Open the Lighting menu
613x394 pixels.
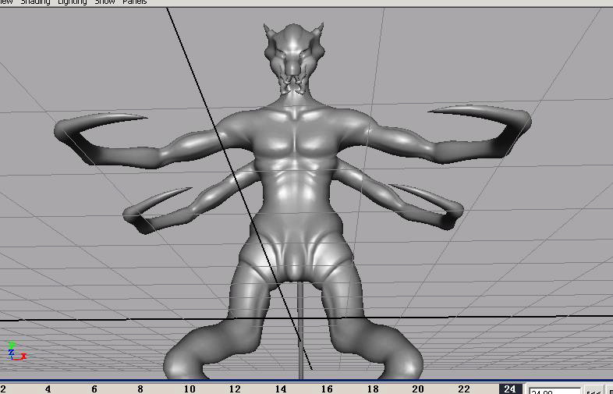73,2
